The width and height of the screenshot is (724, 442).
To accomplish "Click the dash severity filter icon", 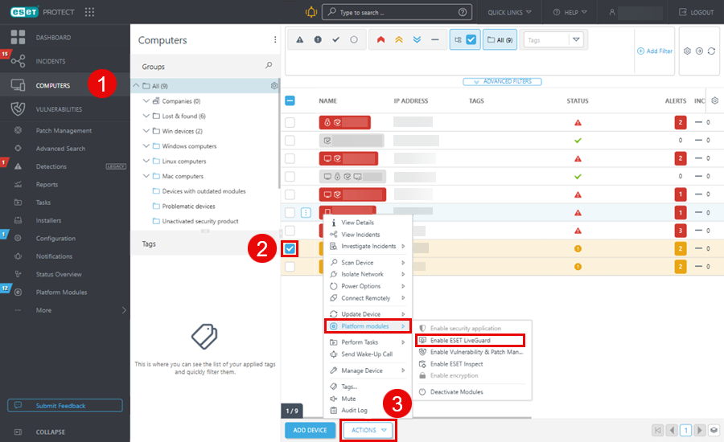I will pos(435,39).
